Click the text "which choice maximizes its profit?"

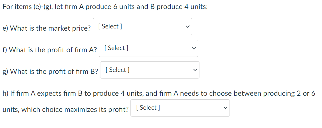click(75, 110)
